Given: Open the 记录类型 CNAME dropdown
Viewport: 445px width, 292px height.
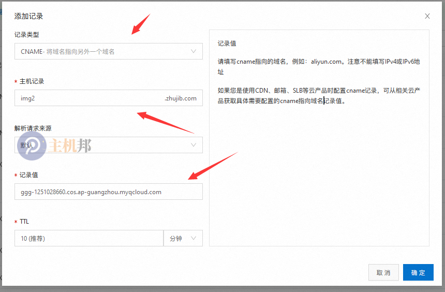Looking at the screenshot, I should (x=109, y=51).
